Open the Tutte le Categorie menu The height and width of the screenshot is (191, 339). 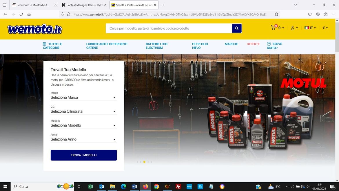pyautogui.click(x=52, y=46)
